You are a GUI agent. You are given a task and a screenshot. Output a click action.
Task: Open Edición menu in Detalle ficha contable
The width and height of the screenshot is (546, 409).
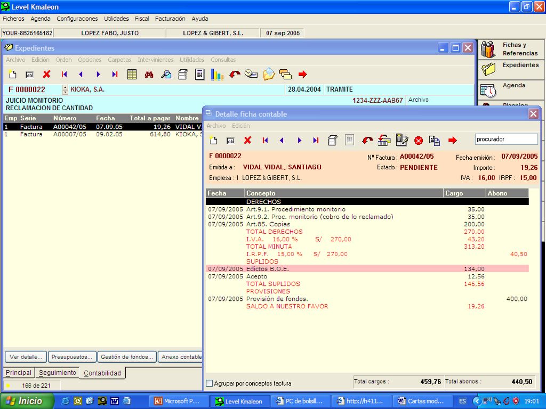coord(241,126)
